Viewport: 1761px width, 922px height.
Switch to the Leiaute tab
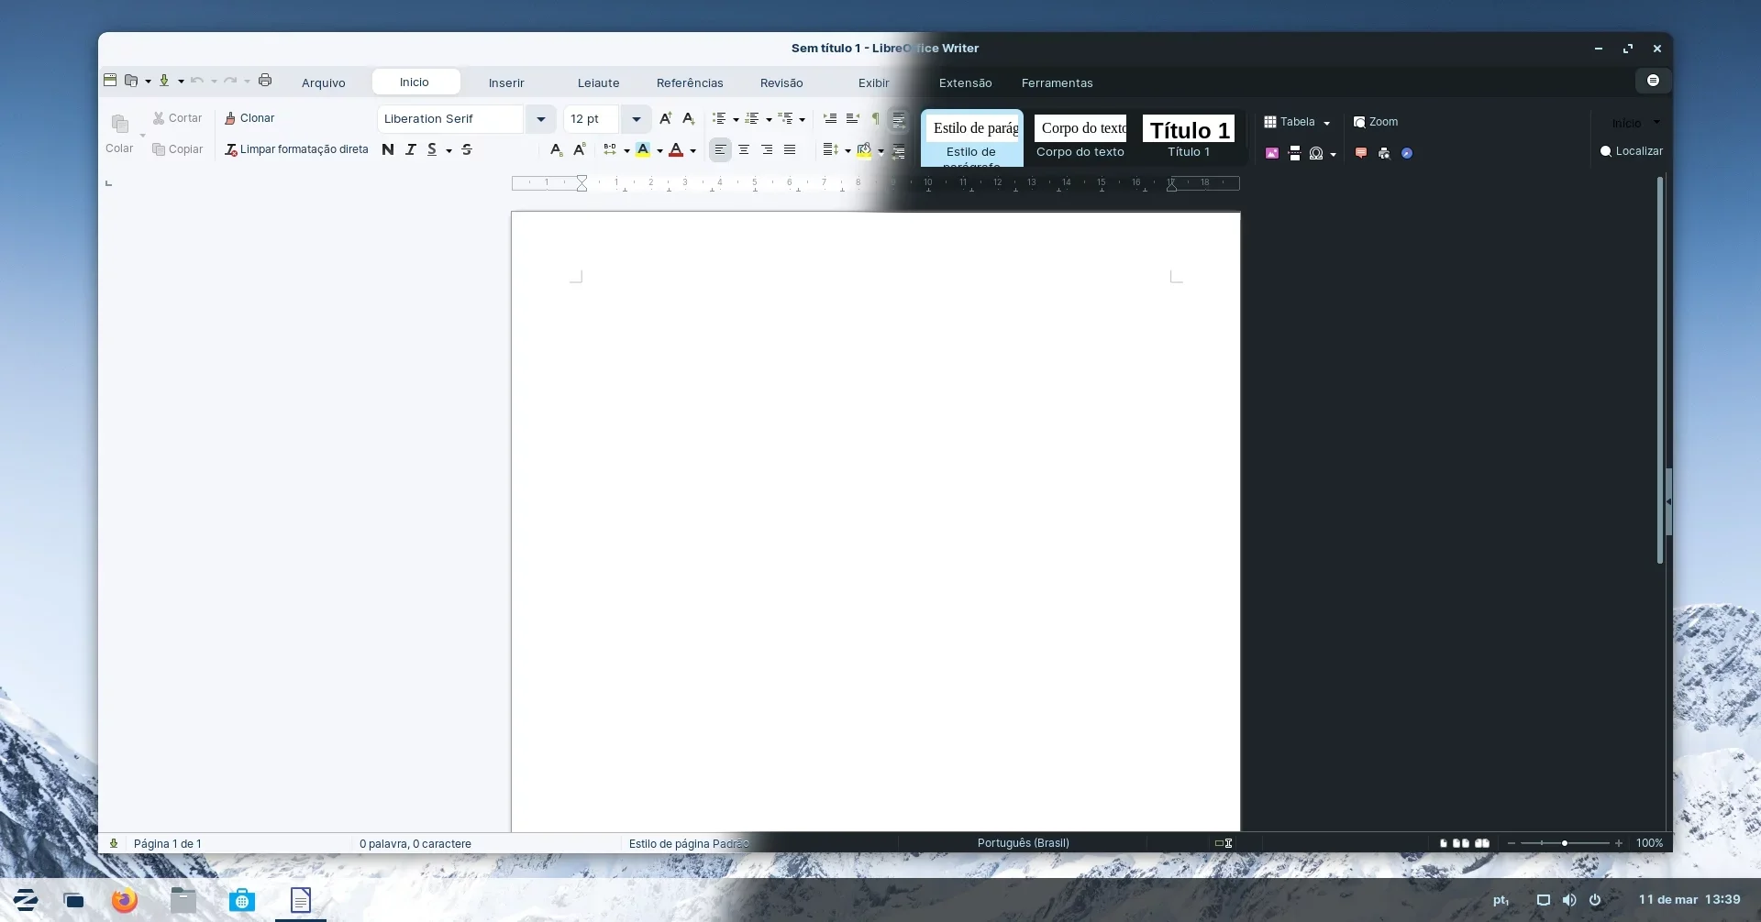pyautogui.click(x=599, y=82)
